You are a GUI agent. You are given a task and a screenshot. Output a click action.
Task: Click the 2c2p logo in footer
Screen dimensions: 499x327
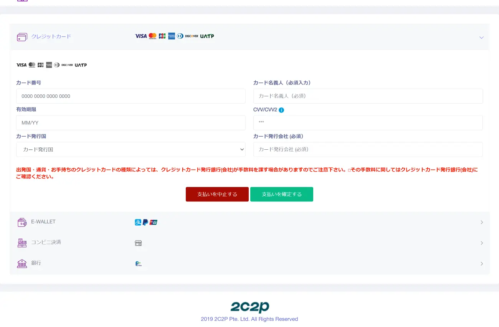(250, 307)
